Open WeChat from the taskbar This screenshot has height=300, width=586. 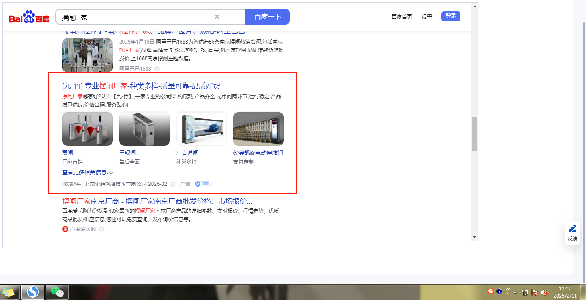(57, 292)
